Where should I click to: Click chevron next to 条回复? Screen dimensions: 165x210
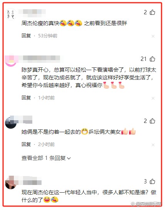69,158
